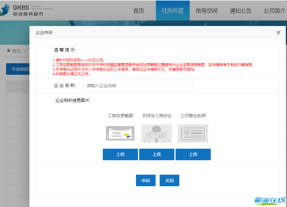The width and height of the screenshot is (287, 207).
Task: Open the 通知公告 menu item
Action: tap(240, 10)
